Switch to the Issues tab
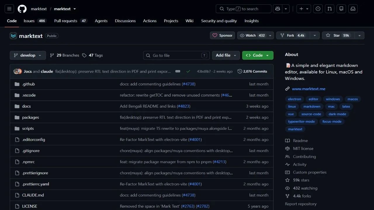The image size is (374, 210). pyautogui.click(x=35, y=21)
